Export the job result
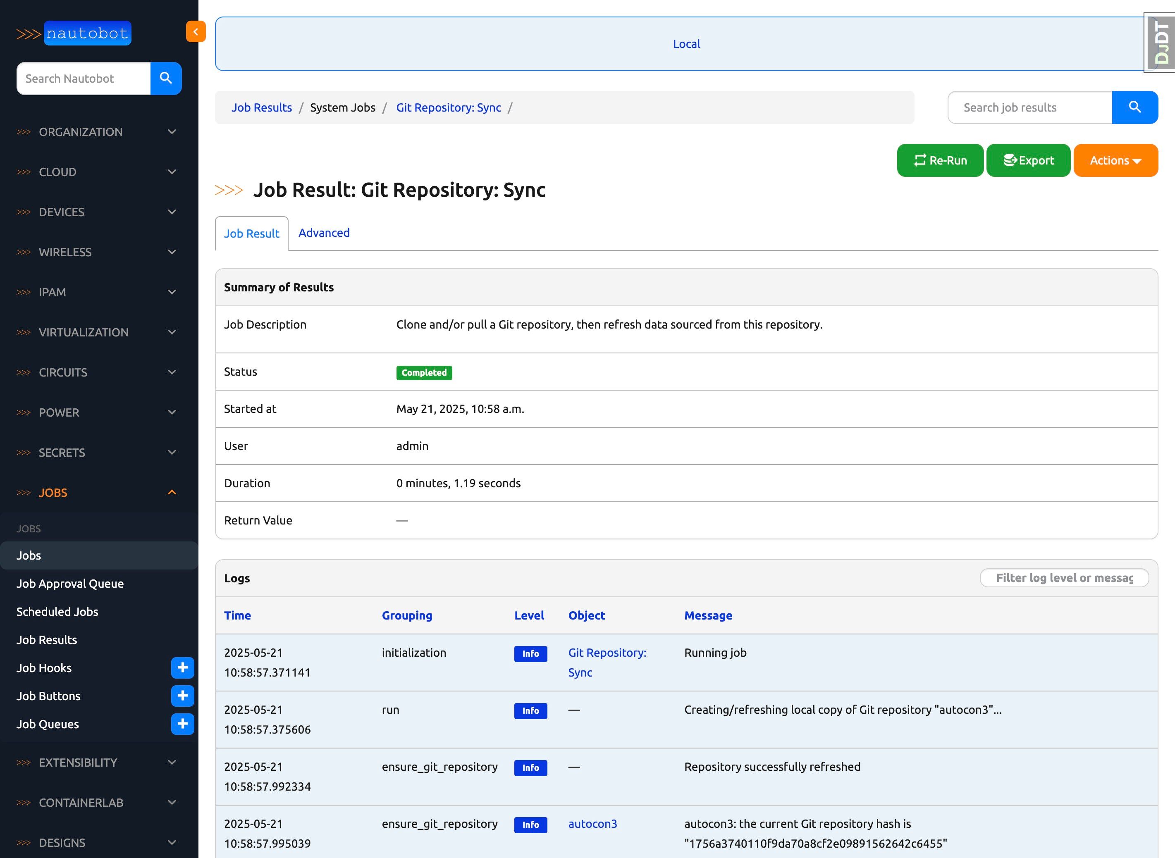 pyautogui.click(x=1028, y=160)
